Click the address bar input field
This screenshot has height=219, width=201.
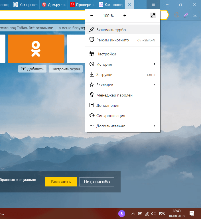tap(42, 15)
